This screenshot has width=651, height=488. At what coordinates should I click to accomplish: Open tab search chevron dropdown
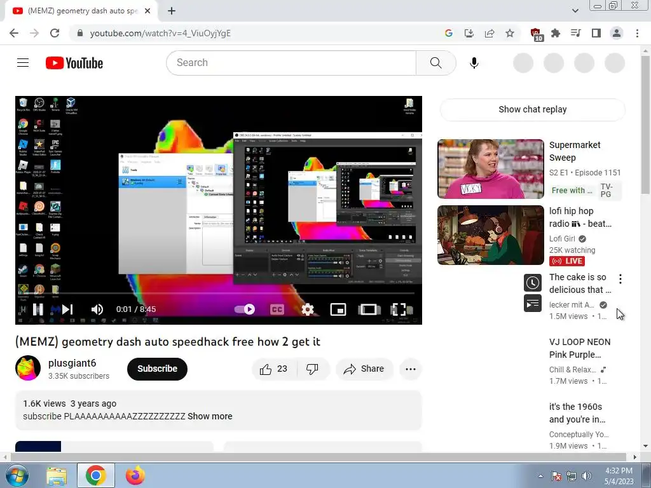coord(575,11)
